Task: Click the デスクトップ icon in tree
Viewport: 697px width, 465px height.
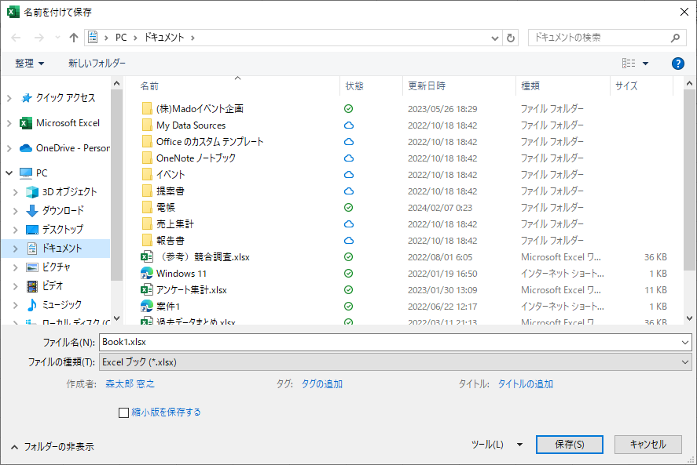Action: pyautogui.click(x=32, y=230)
